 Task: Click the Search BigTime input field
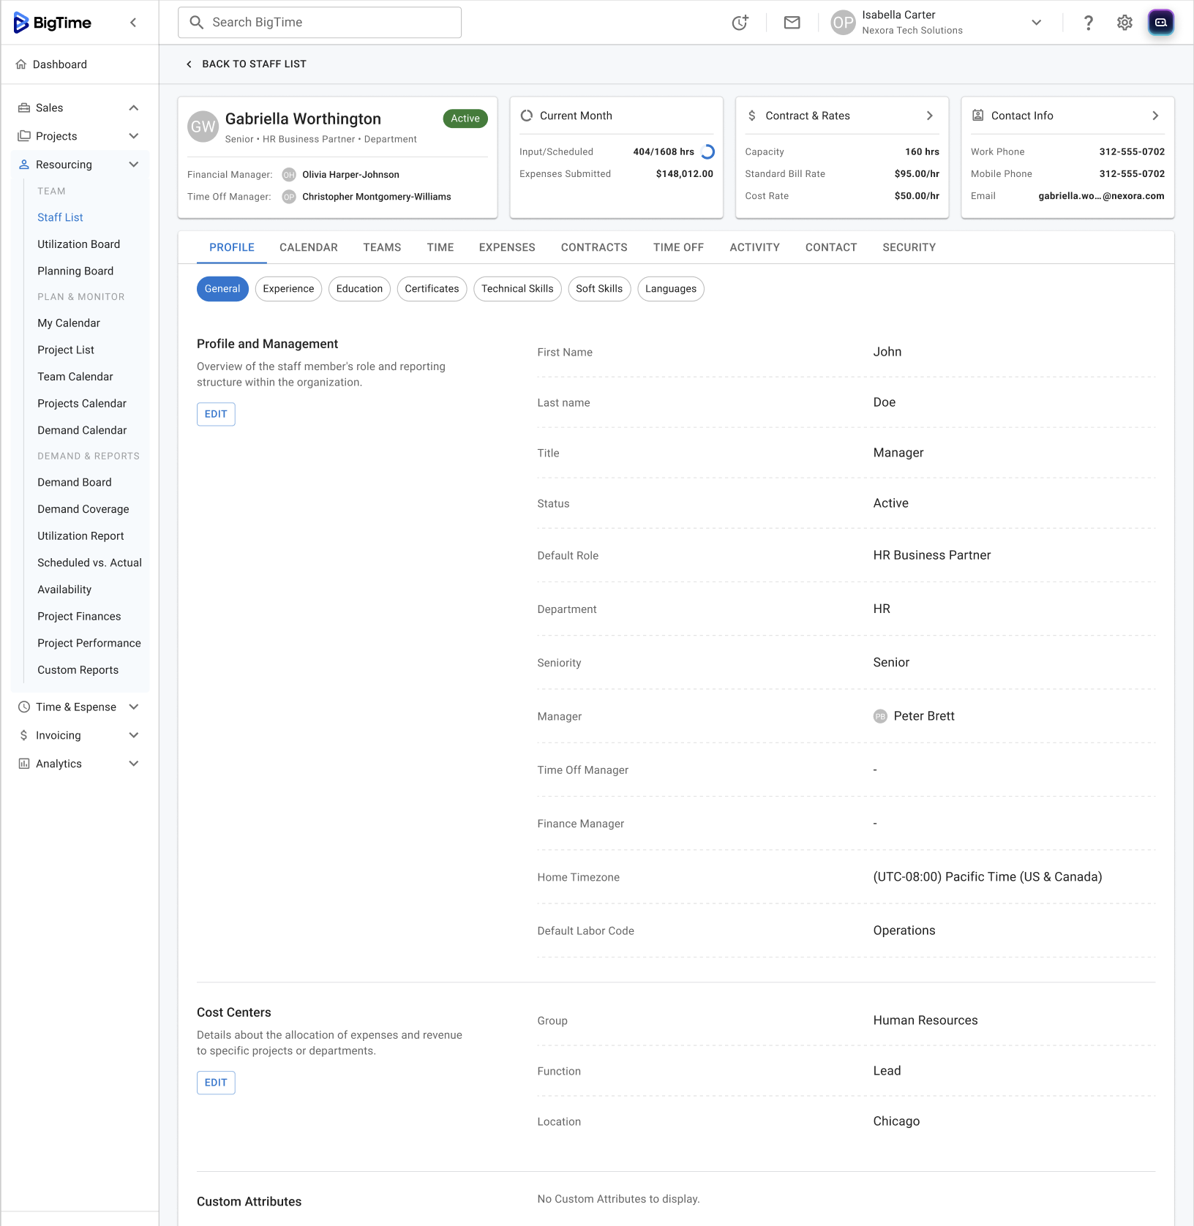pos(320,23)
